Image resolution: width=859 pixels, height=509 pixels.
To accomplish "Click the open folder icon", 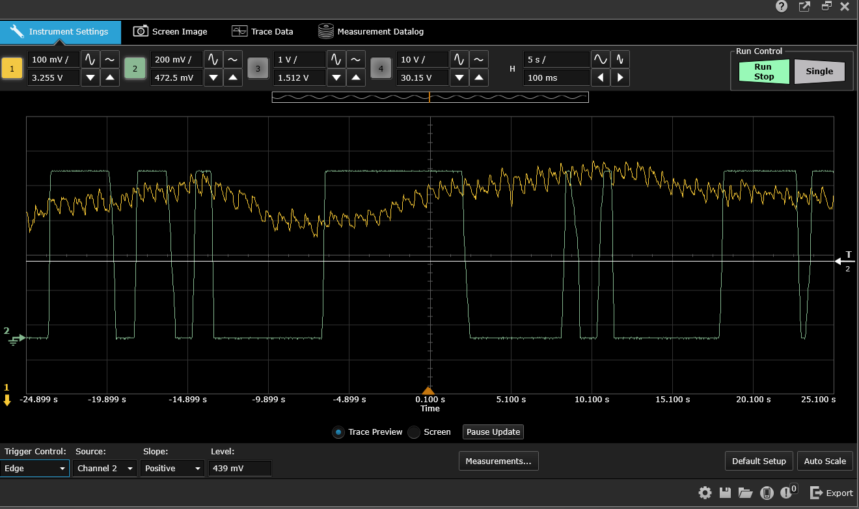I will tap(745, 493).
